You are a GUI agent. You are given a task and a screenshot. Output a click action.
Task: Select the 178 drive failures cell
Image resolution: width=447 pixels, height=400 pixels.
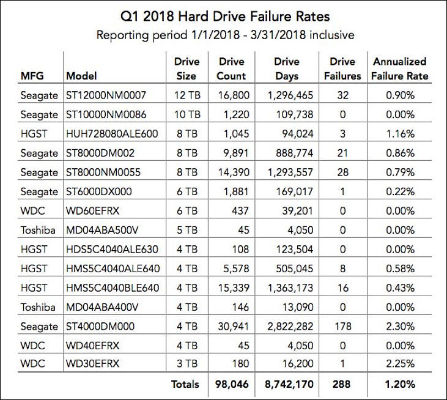click(x=343, y=326)
